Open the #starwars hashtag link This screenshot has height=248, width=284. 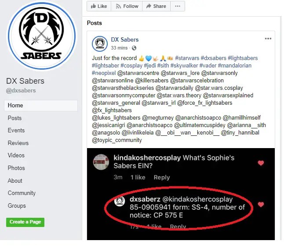coord(187,58)
